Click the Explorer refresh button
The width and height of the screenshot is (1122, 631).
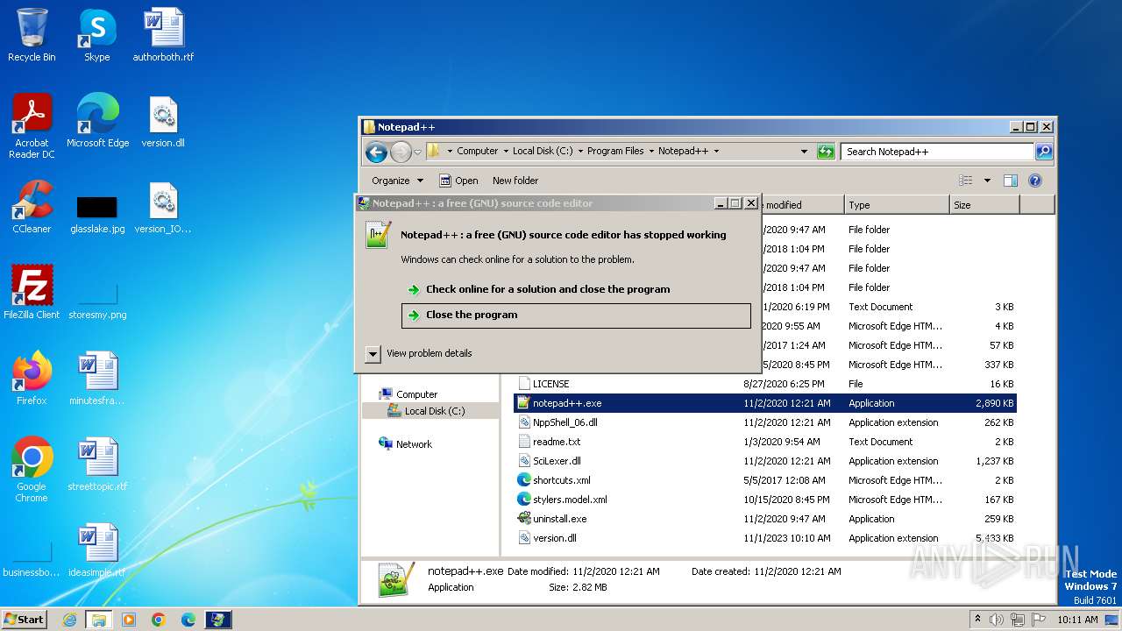825,152
